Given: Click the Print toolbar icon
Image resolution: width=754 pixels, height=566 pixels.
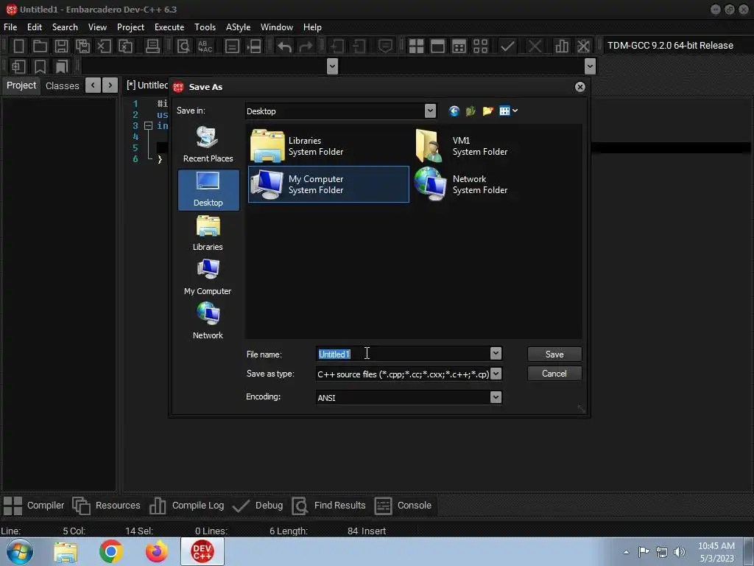Looking at the screenshot, I should (x=152, y=46).
